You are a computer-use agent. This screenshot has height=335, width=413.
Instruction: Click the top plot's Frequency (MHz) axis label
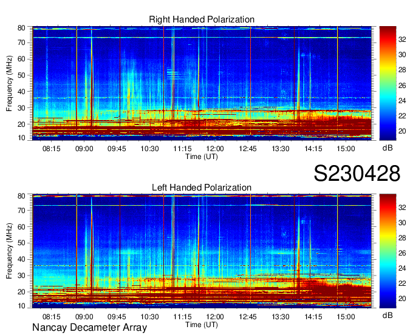click(x=9, y=83)
